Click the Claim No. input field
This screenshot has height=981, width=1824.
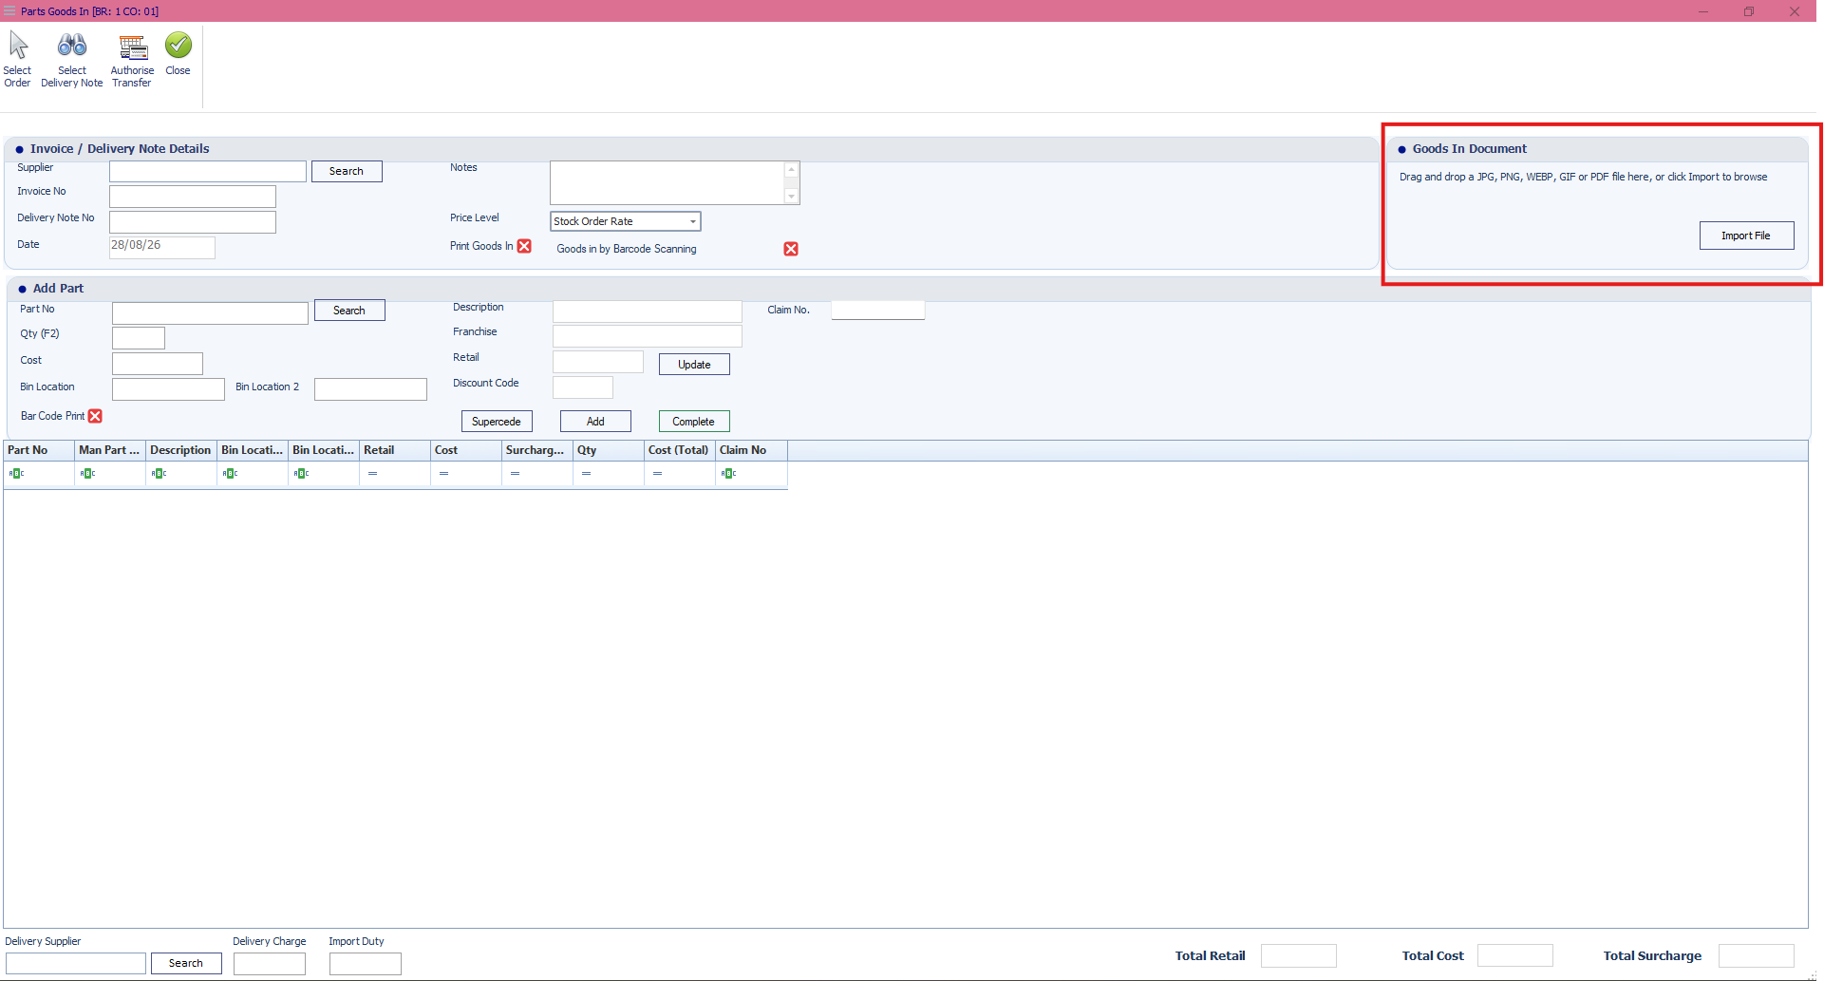878,310
